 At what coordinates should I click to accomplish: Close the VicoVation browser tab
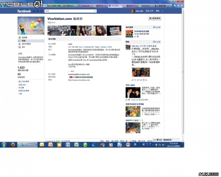pyautogui.click(x=121, y=6)
